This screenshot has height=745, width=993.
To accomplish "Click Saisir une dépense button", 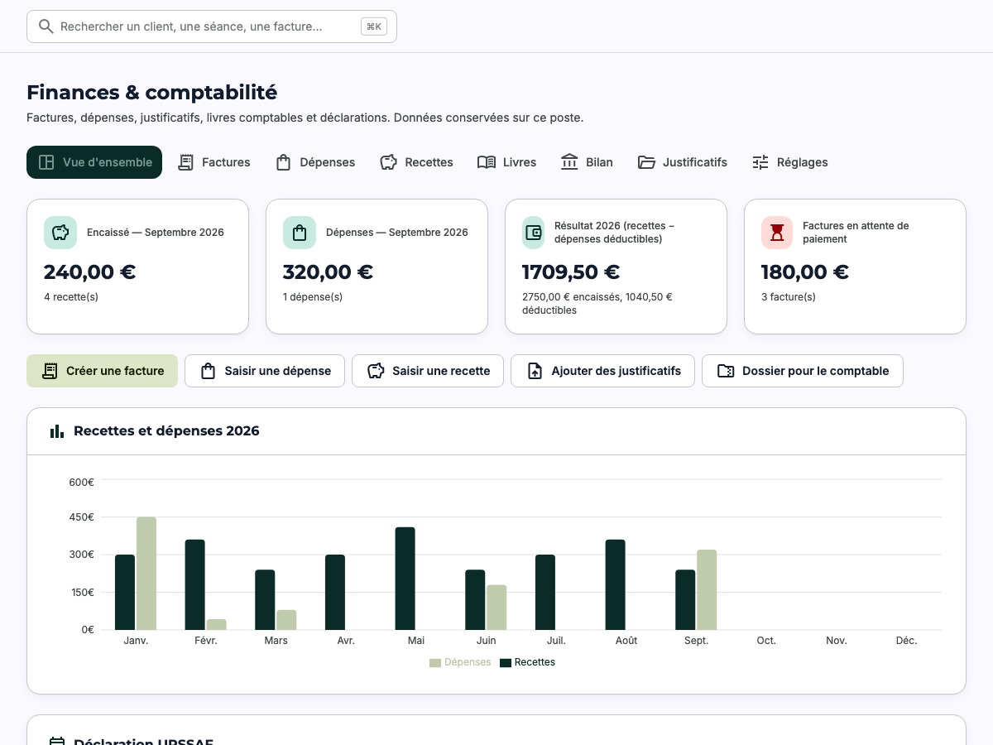I will 265,371.
